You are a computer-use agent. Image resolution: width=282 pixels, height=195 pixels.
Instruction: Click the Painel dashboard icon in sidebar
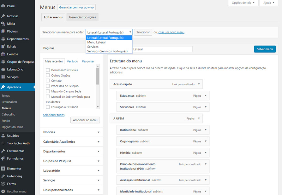[3, 6]
